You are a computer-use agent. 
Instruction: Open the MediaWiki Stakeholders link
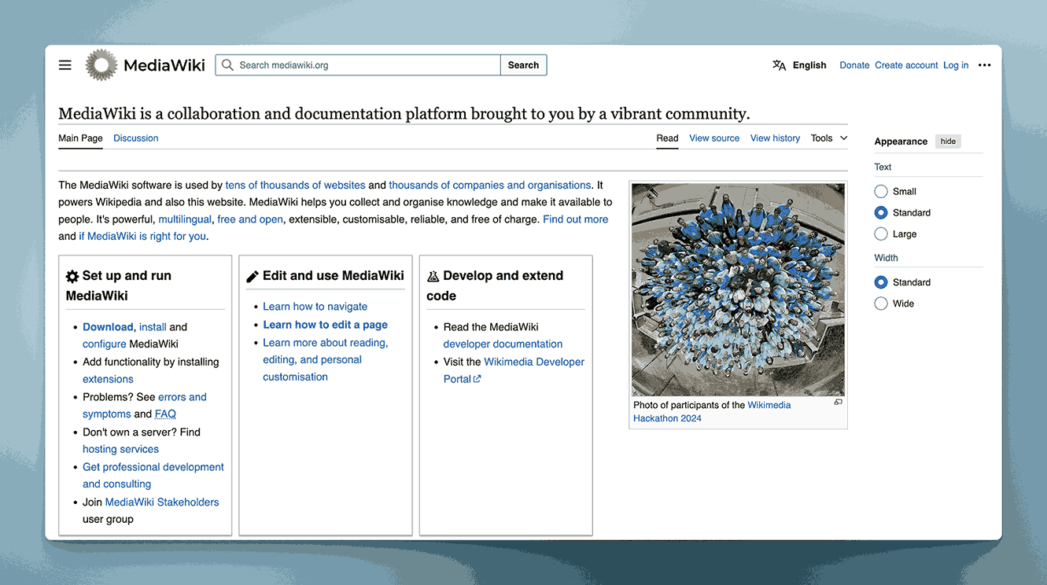tap(162, 502)
